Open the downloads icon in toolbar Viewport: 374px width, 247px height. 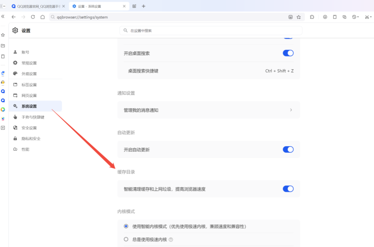pyautogui.click(x=325, y=17)
